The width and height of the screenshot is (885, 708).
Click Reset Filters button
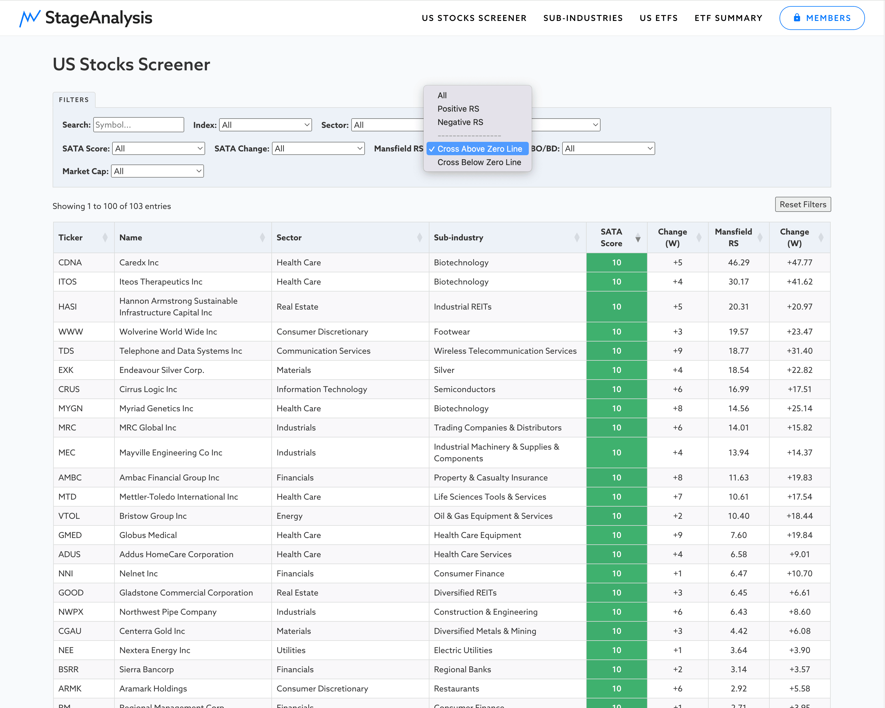(802, 205)
